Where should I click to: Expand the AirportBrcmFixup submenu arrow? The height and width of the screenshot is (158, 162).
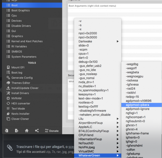point(117,123)
